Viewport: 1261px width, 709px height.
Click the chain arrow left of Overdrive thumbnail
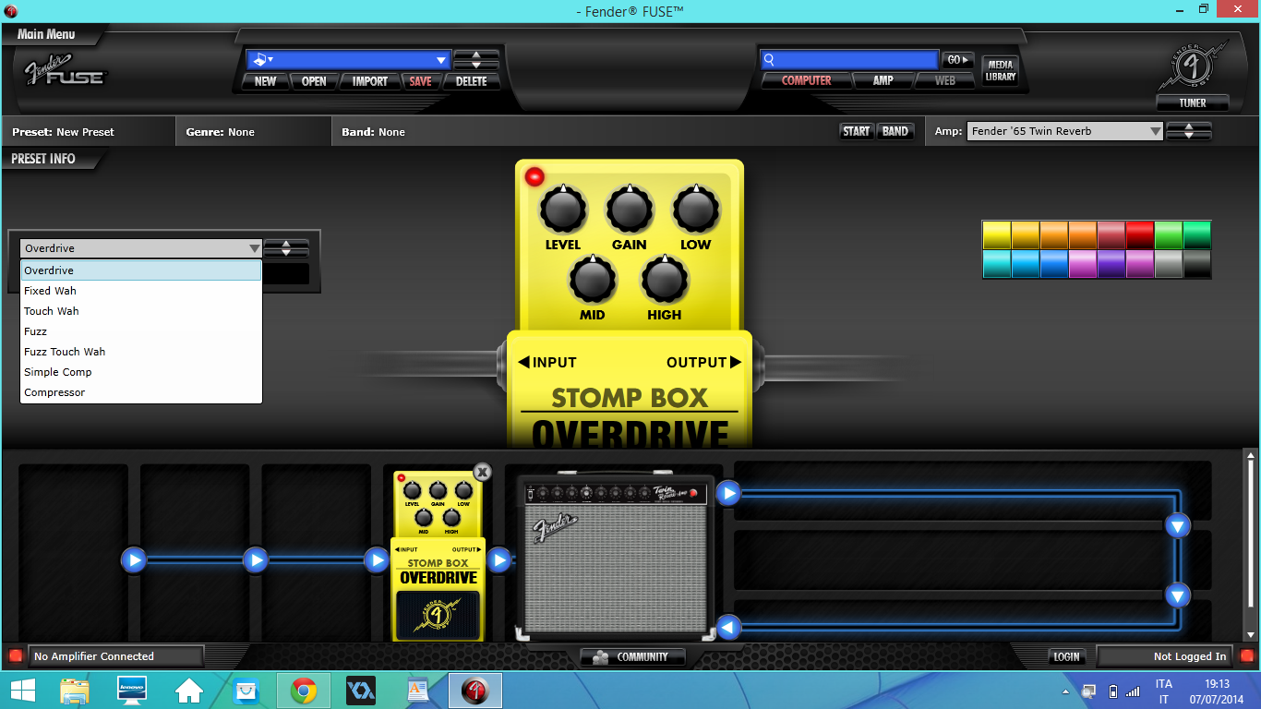(x=377, y=559)
